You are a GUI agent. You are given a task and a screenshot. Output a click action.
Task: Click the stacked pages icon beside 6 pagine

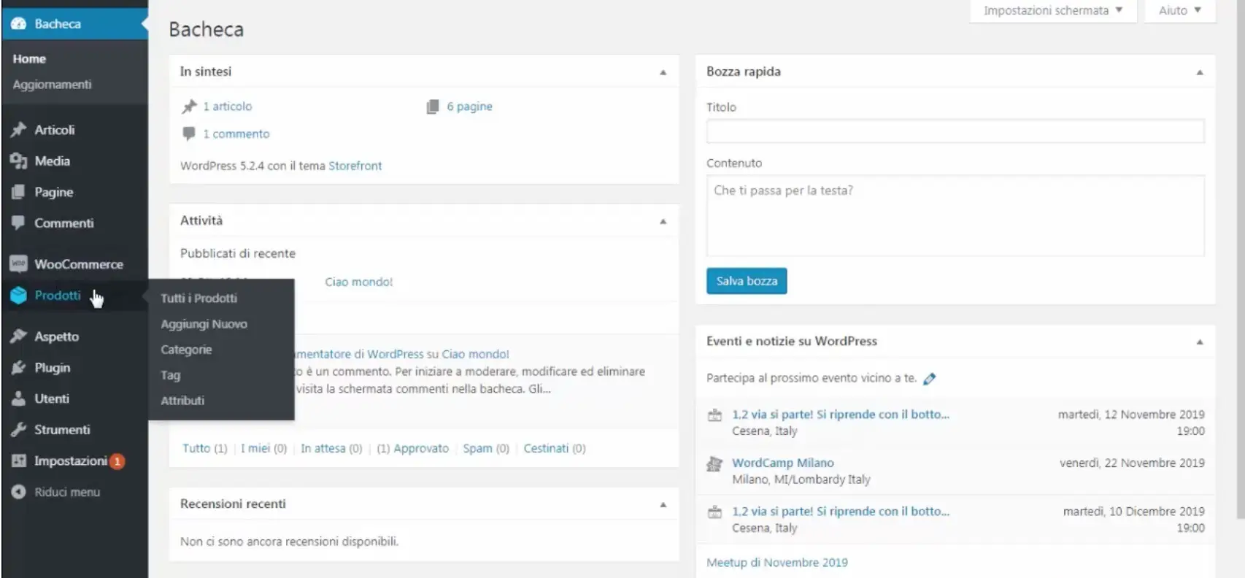coord(433,107)
